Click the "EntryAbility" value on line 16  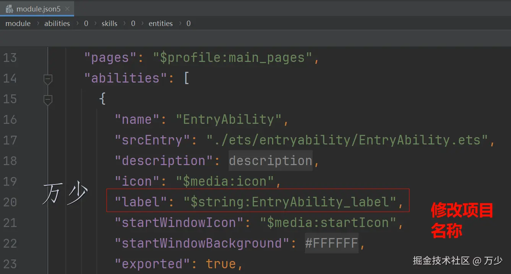tap(229, 120)
